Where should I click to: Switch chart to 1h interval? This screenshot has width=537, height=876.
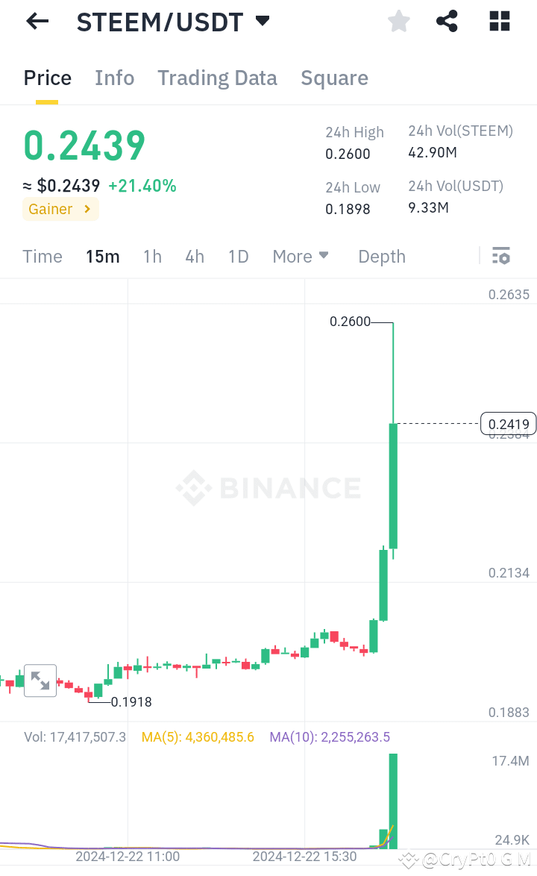[x=152, y=256]
